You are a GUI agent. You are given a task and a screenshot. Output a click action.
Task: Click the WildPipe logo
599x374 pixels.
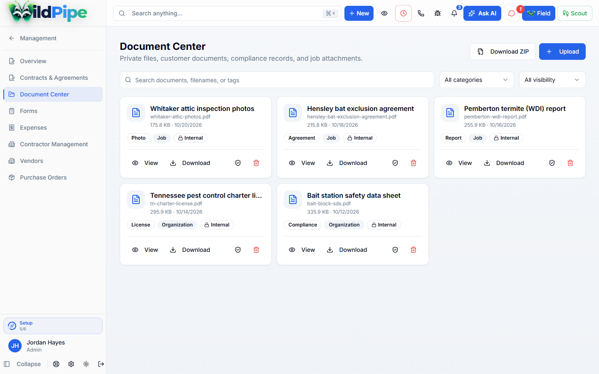tap(47, 12)
